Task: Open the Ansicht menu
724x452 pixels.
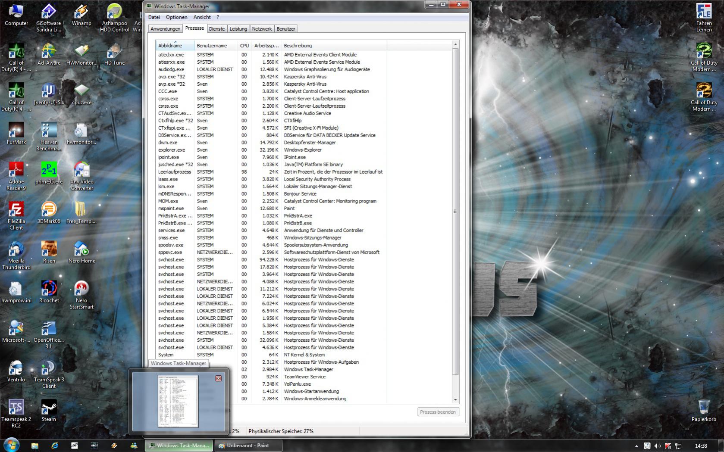Action: (202, 17)
